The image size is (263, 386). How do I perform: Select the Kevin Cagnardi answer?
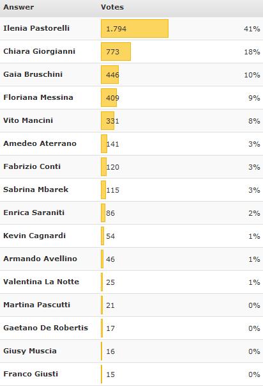click(x=34, y=236)
